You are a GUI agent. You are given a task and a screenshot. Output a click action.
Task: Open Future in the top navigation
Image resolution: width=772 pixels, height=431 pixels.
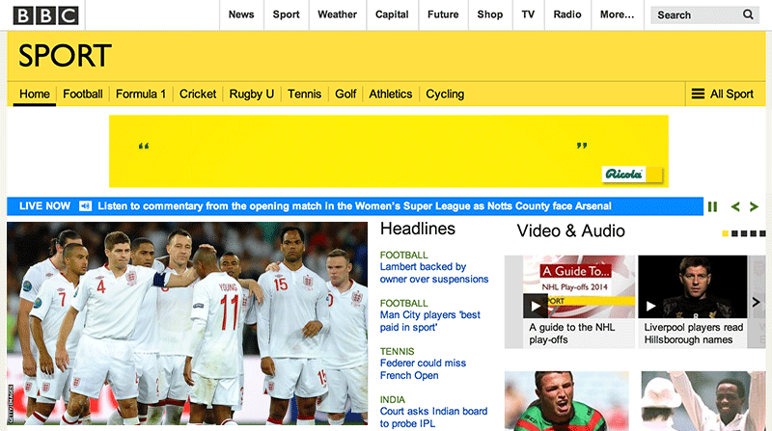click(443, 14)
